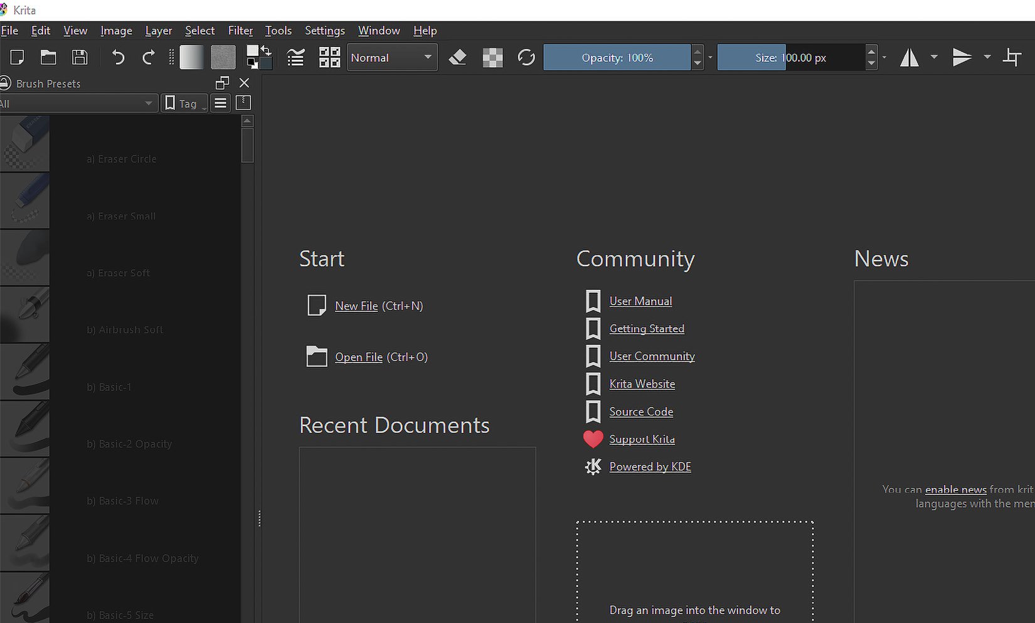The width and height of the screenshot is (1035, 623).
Task: Select the Eraser Small brush preset
Action: 119,201
